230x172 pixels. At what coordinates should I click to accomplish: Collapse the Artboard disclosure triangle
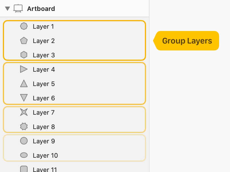(x=7, y=9)
